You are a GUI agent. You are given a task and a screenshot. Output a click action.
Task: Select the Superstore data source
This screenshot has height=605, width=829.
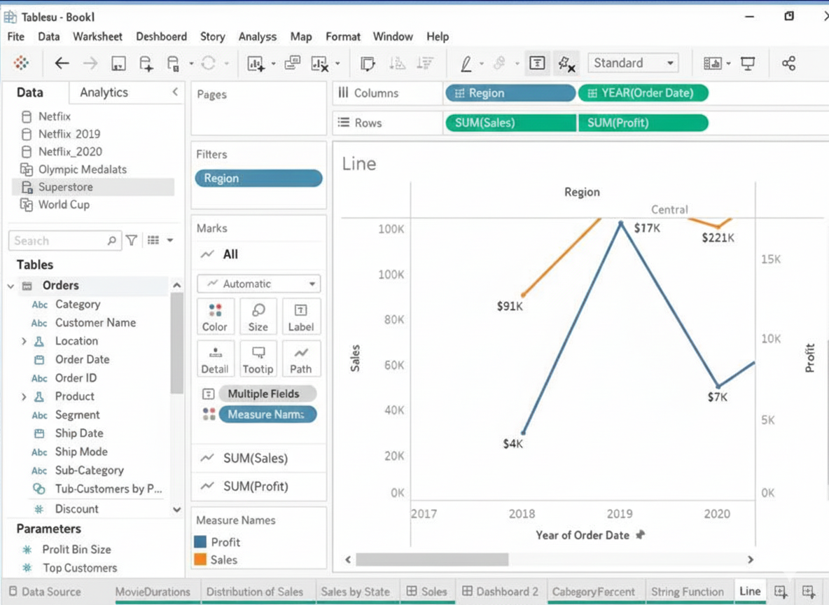tap(65, 187)
